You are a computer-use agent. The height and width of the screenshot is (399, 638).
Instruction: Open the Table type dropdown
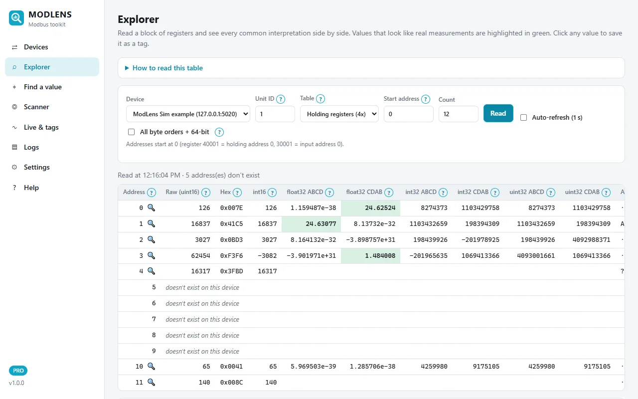coord(339,114)
